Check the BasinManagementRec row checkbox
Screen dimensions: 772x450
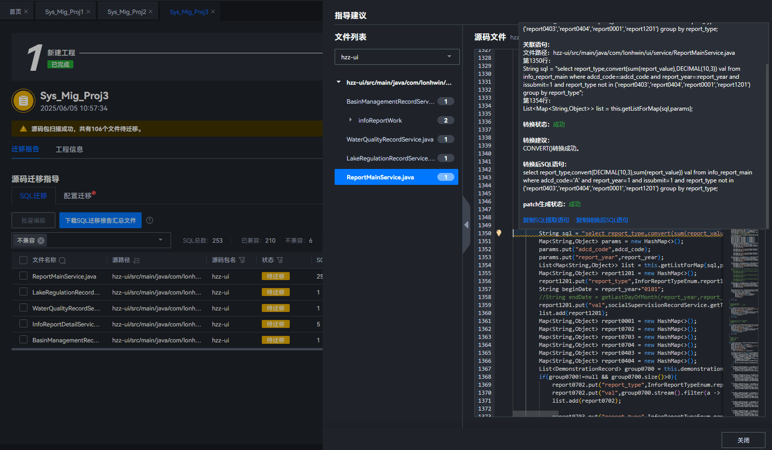(x=23, y=339)
